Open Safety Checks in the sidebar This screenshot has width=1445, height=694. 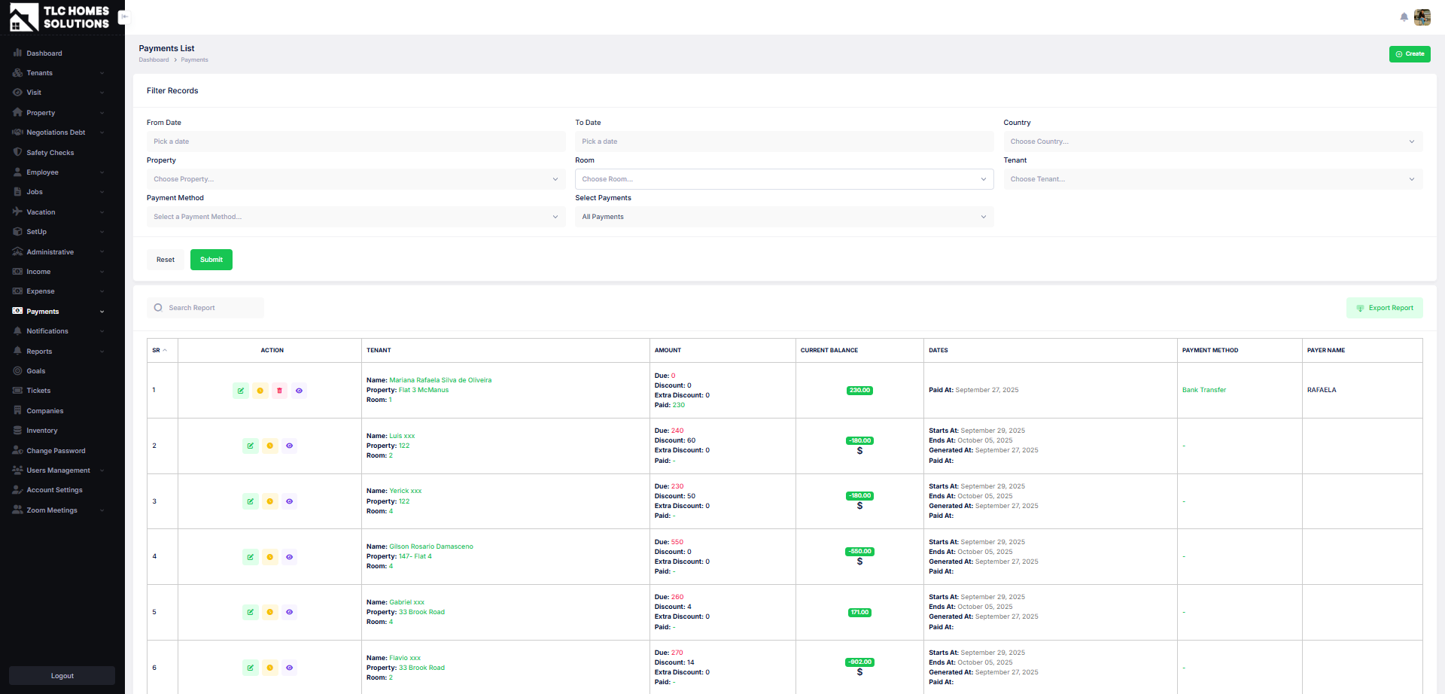50,153
